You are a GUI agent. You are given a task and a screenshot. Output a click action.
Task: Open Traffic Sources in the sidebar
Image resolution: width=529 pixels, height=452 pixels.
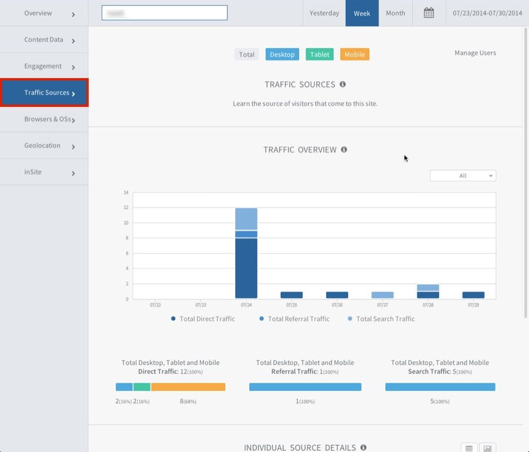44,93
